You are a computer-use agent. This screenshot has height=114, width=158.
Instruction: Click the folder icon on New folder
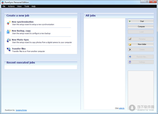point(130,44)
